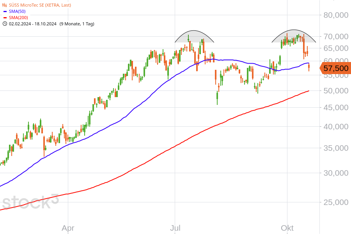Click the clock icon beside date range
This screenshot has width=351, height=234.
[x=4, y=24]
